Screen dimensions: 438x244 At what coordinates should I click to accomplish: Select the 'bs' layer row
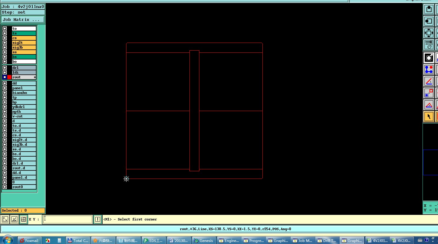[x=24, y=57]
